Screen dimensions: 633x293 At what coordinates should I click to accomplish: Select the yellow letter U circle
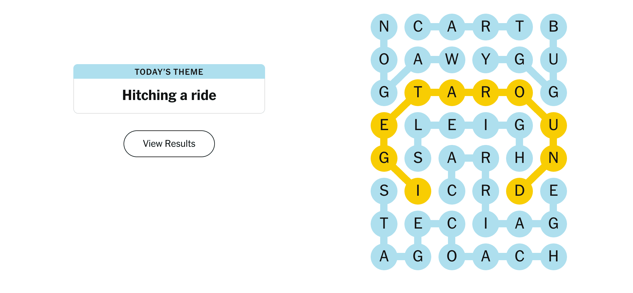(x=553, y=125)
